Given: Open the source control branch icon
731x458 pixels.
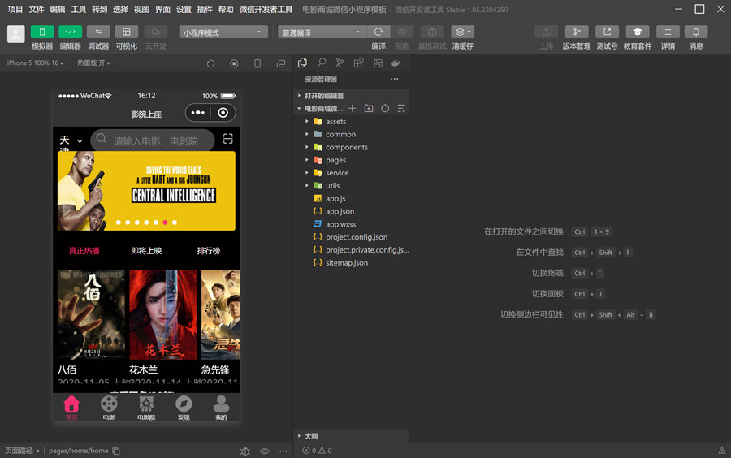Looking at the screenshot, I should coord(340,63).
